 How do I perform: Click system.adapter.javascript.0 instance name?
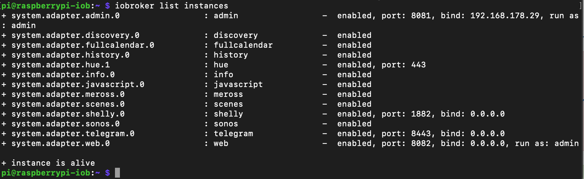coord(78,84)
